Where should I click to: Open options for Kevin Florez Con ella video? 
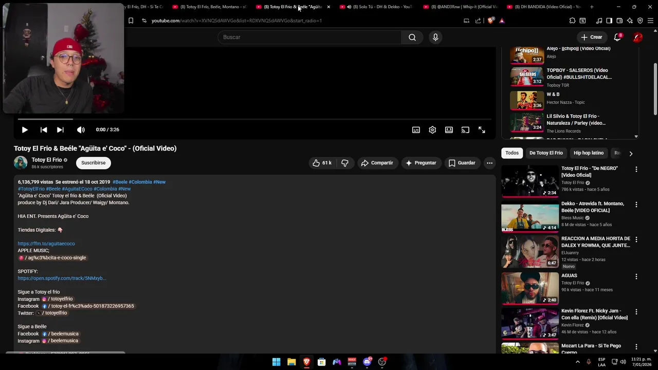point(636,311)
